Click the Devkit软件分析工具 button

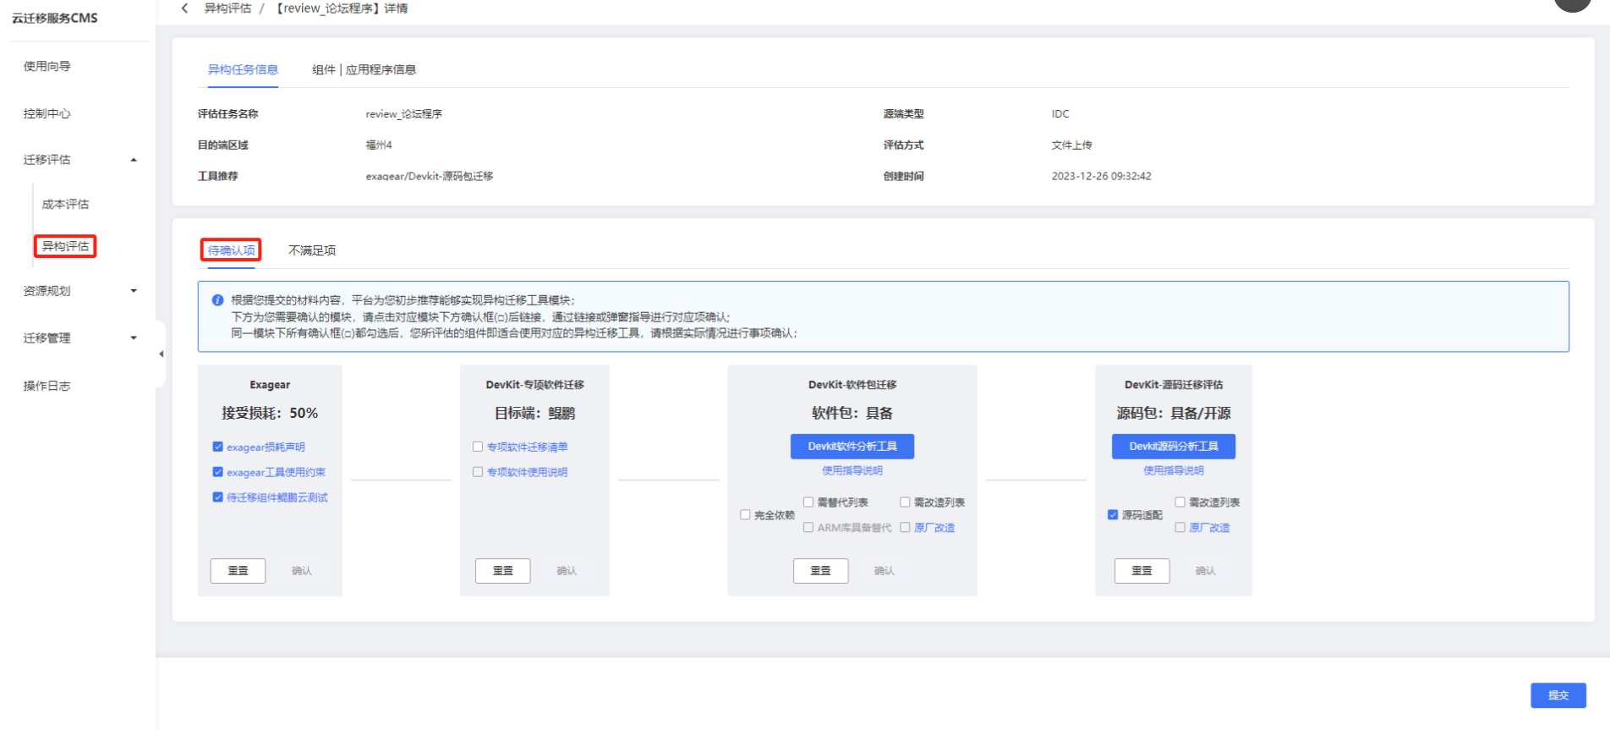tap(852, 446)
